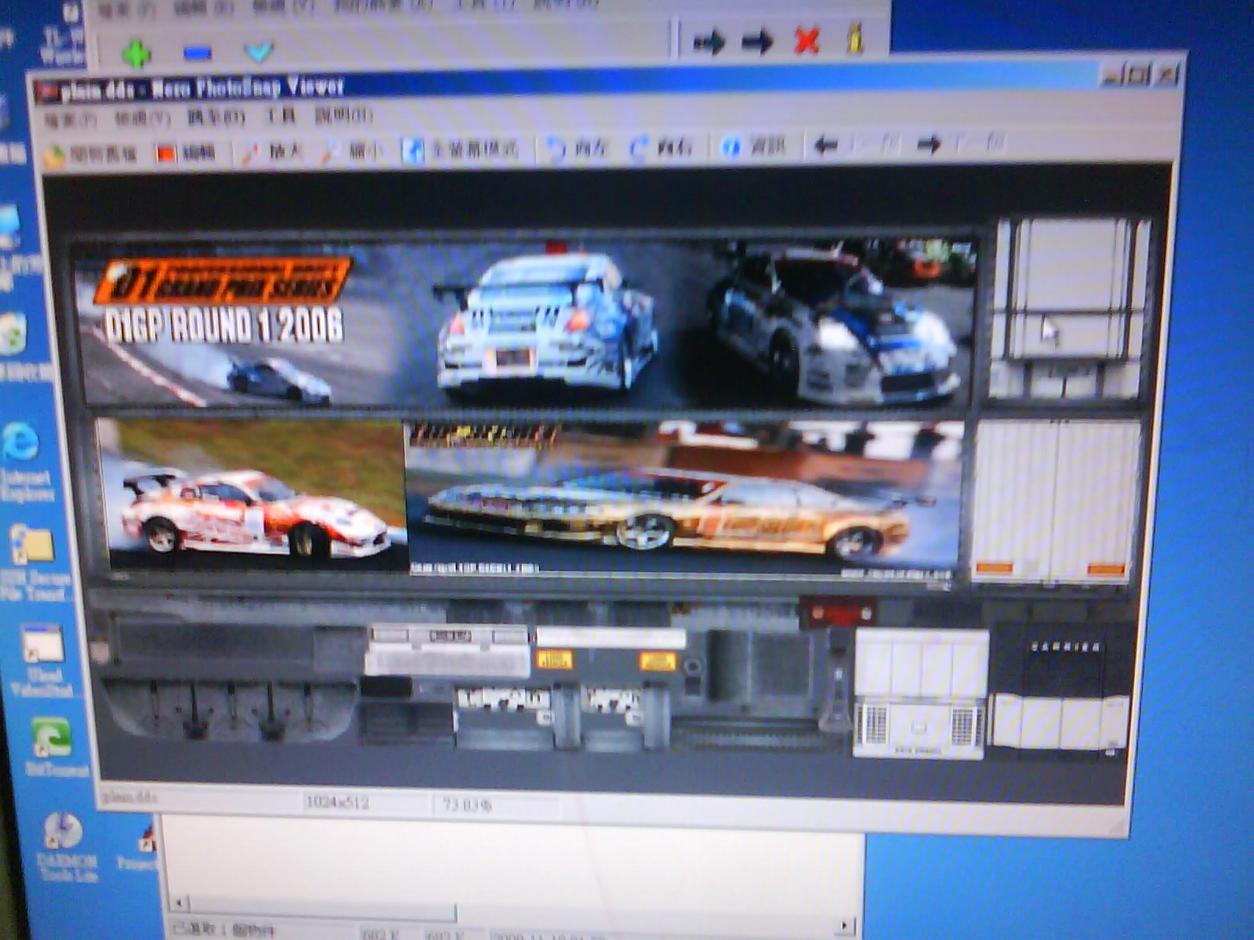Go to previous image with left arrow
The image size is (1254, 940).
point(856,144)
